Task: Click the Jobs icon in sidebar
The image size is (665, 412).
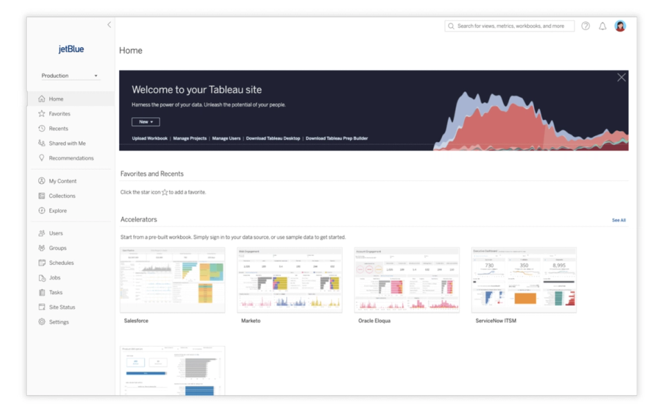Action: [x=42, y=277]
